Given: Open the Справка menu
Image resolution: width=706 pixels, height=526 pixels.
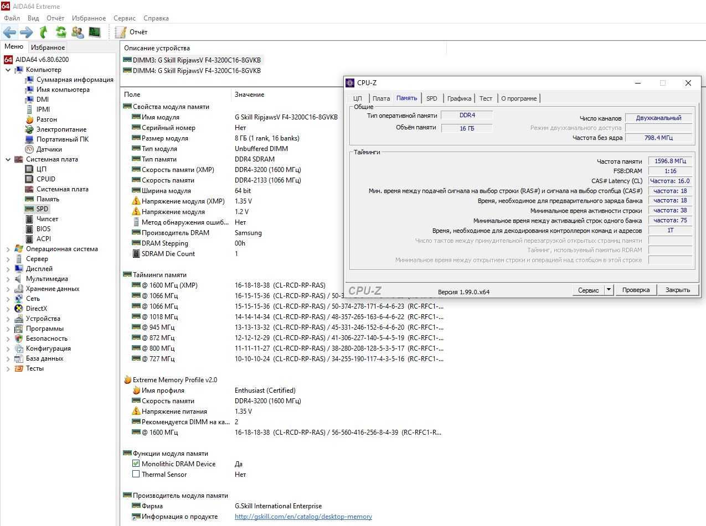Looking at the screenshot, I should 156,18.
